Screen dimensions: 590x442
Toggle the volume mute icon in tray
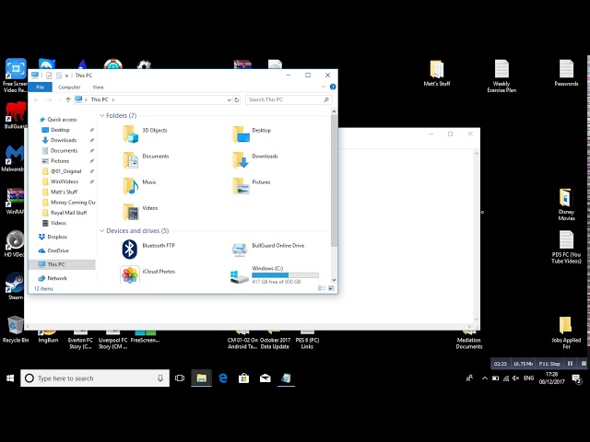coord(516,378)
